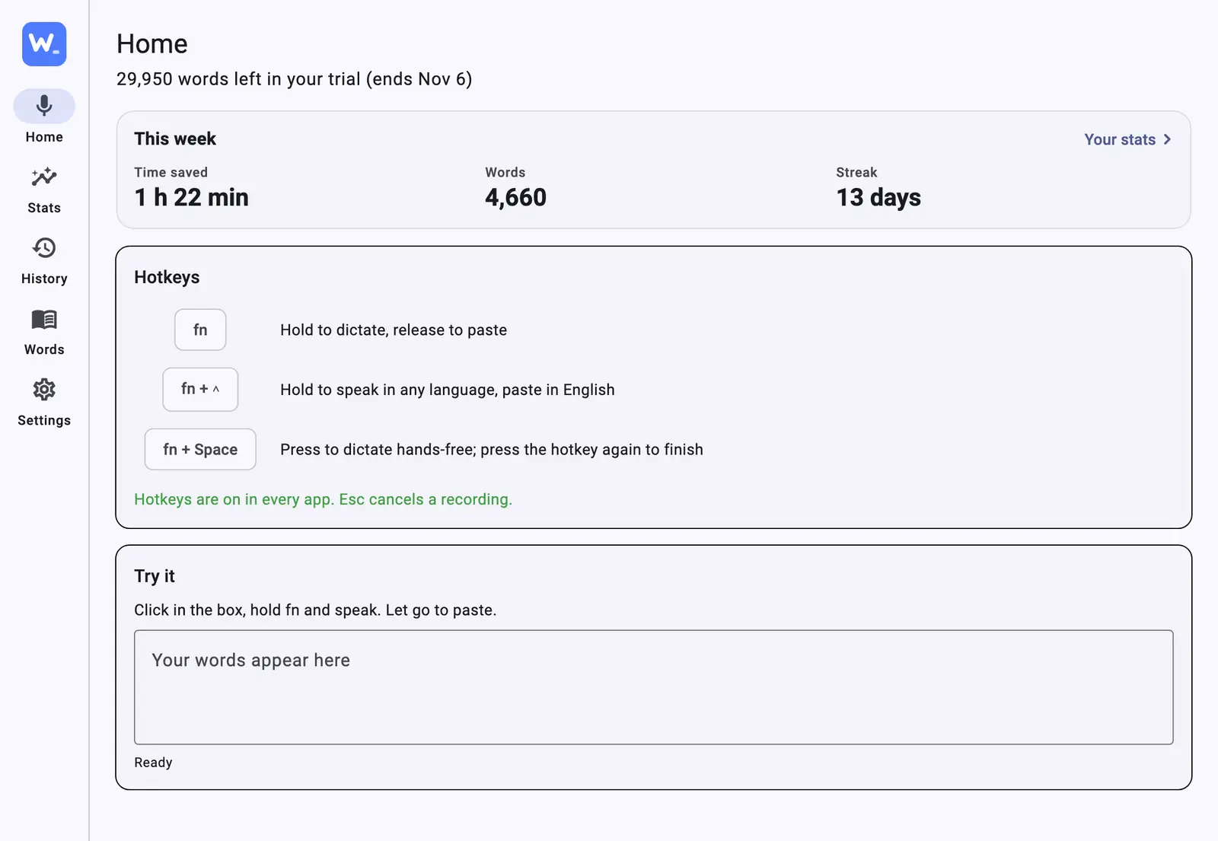Select the Settings sidebar label
This screenshot has width=1218, height=841.
point(44,420)
